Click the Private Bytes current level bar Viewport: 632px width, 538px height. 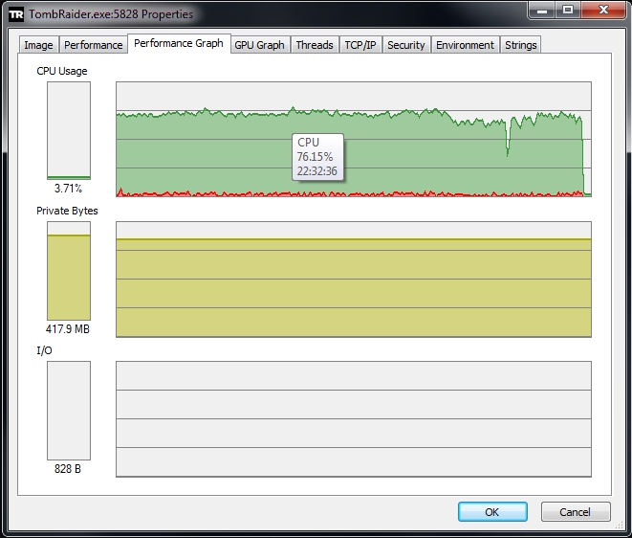click(x=69, y=271)
